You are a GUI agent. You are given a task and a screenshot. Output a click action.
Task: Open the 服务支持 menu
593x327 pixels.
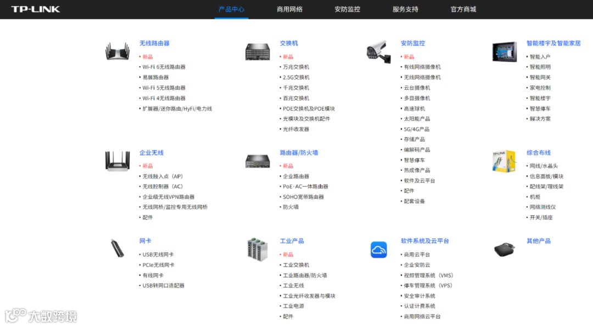pyautogui.click(x=405, y=9)
